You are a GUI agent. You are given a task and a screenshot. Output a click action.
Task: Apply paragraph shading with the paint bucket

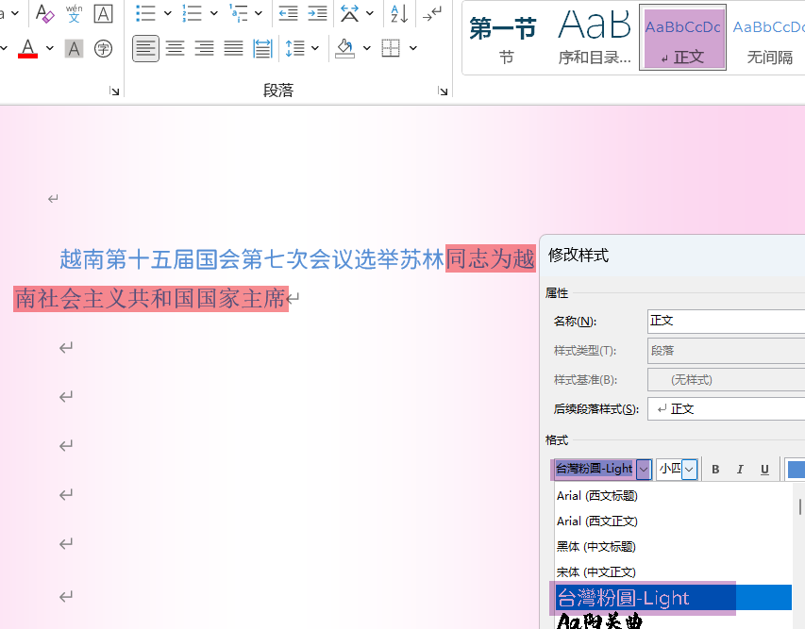tap(345, 49)
